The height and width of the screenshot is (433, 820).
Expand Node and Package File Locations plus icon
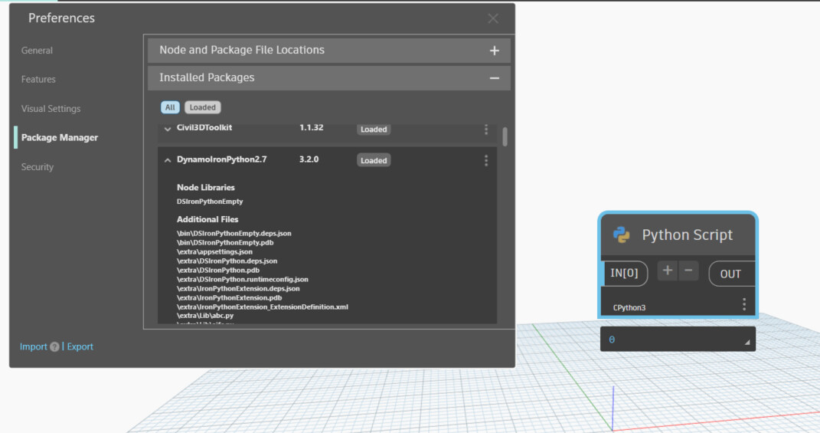pos(495,51)
